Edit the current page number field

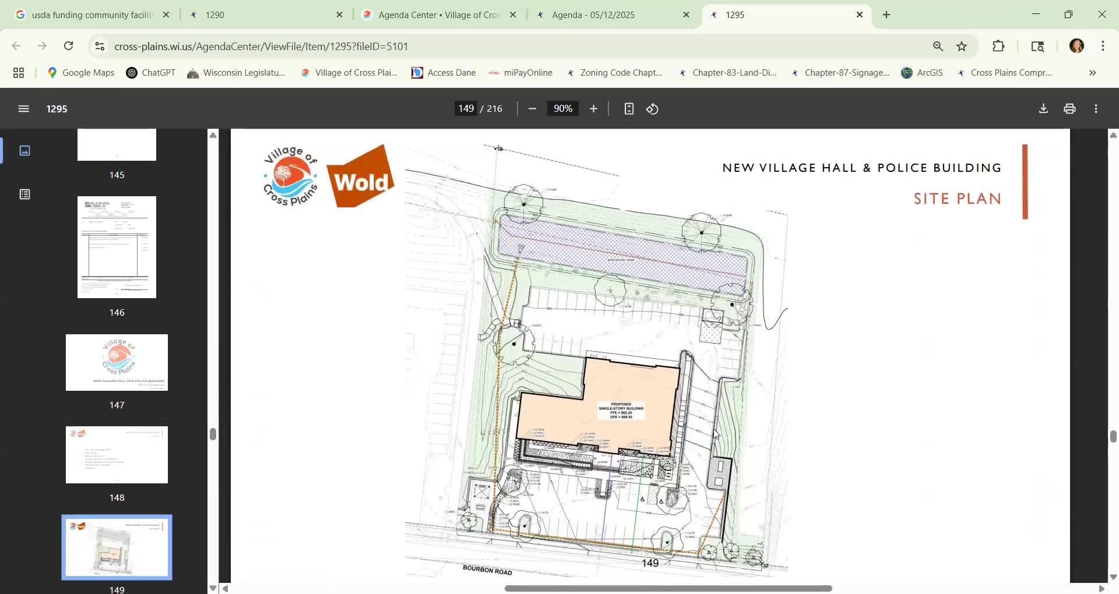(466, 109)
